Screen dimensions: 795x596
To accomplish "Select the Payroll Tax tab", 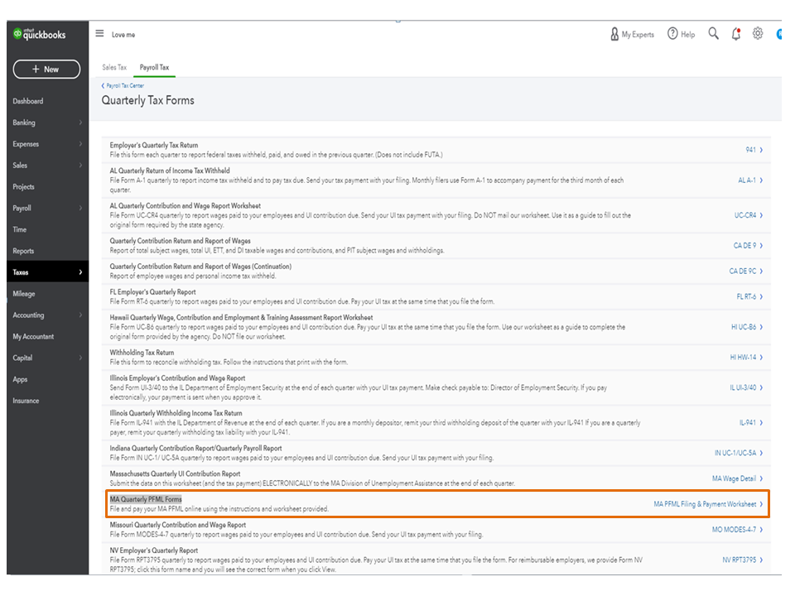I will pyautogui.click(x=154, y=68).
